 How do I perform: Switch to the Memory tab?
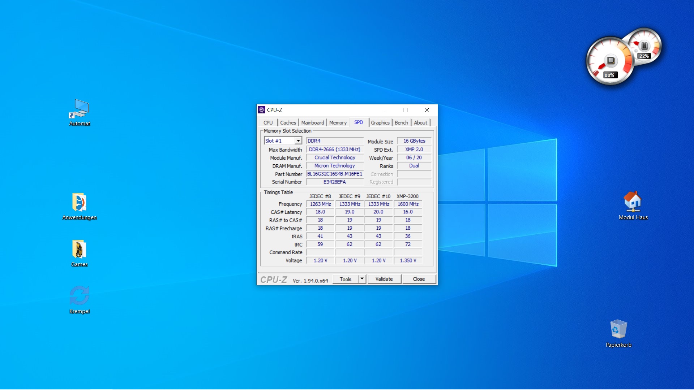click(x=338, y=123)
